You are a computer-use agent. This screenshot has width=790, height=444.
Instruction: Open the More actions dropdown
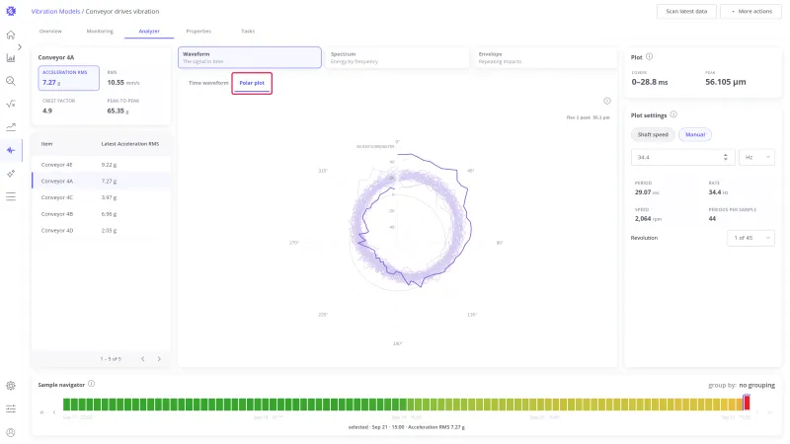coord(750,11)
